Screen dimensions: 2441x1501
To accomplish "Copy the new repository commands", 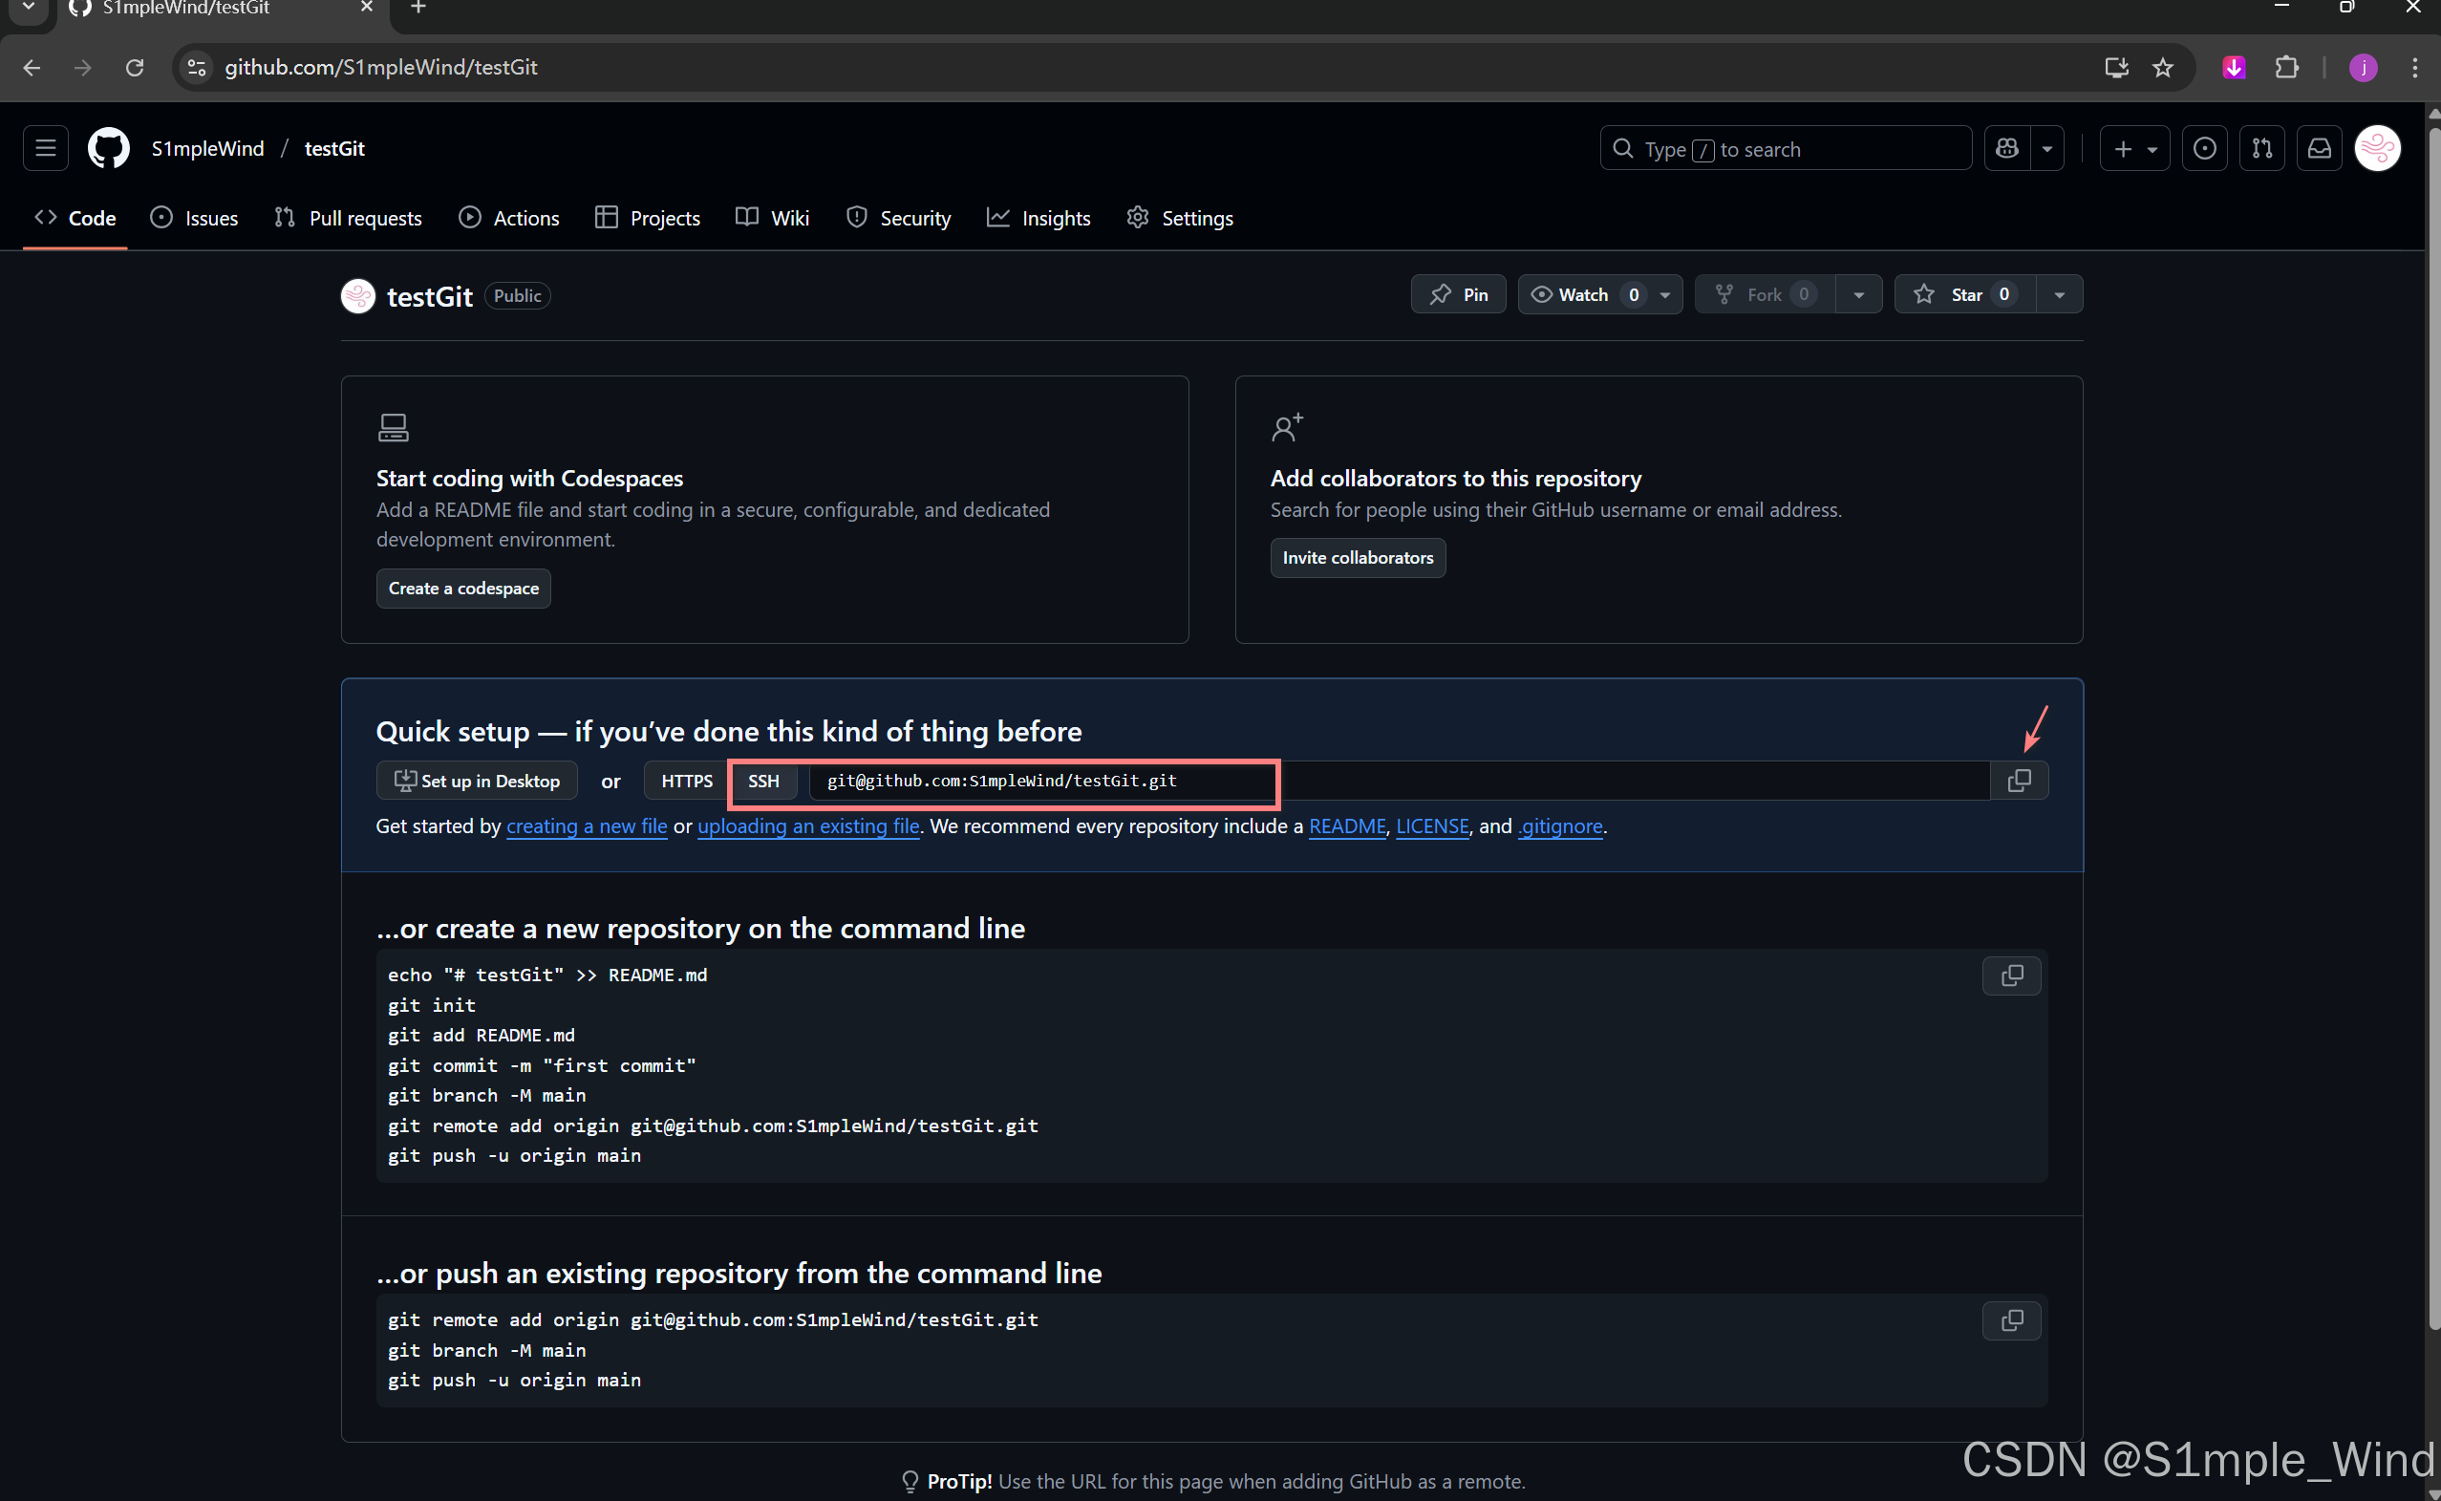I will (2012, 976).
